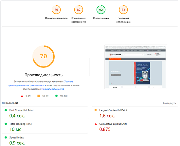This screenshot has width=180, height=146.
Task: Click the red triangle 0–49 legend icon
Action: click(x=22, y=96)
